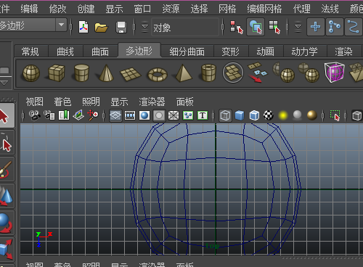Create a polygon cylinder from shelf
This screenshot has height=267, width=363.
pyautogui.click(x=81, y=73)
